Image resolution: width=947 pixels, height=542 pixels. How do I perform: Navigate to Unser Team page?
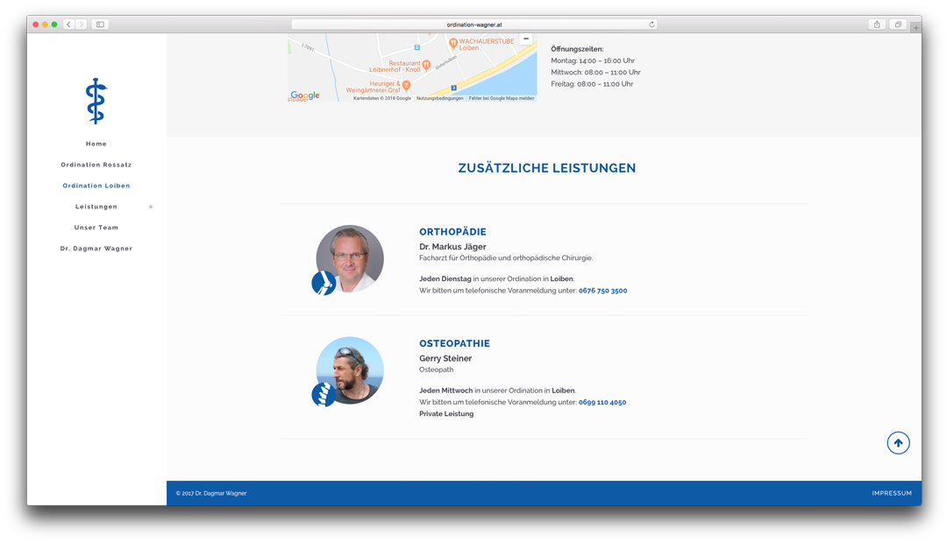pyautogui.click(x=96, y=228)
